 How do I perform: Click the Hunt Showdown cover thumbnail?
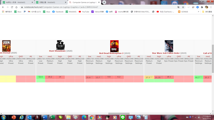point(60,45)
